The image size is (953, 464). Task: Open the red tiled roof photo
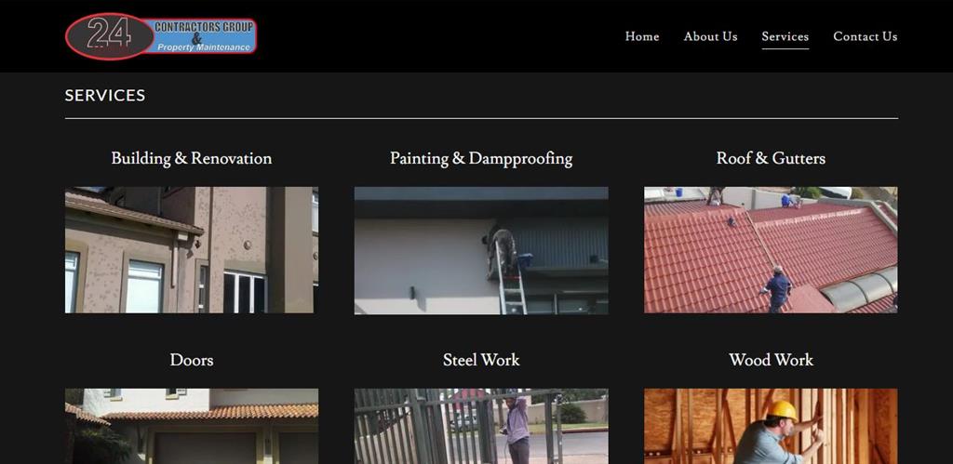[771, 250]
